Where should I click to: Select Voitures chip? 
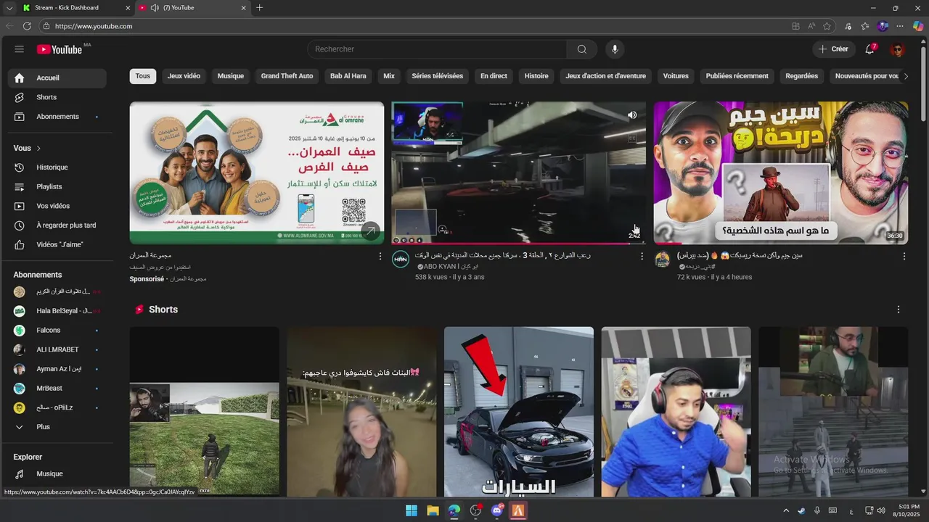coord(676,76)
